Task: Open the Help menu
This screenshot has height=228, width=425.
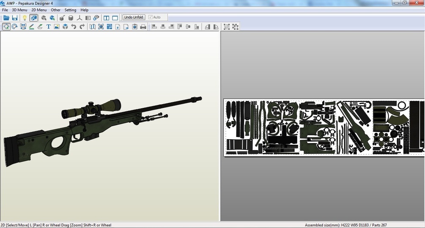Action: tap(84, 10)
